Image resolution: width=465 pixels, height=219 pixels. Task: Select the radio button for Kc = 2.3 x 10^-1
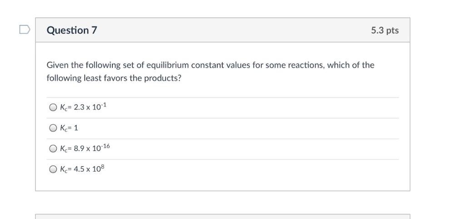click(53, 108)
